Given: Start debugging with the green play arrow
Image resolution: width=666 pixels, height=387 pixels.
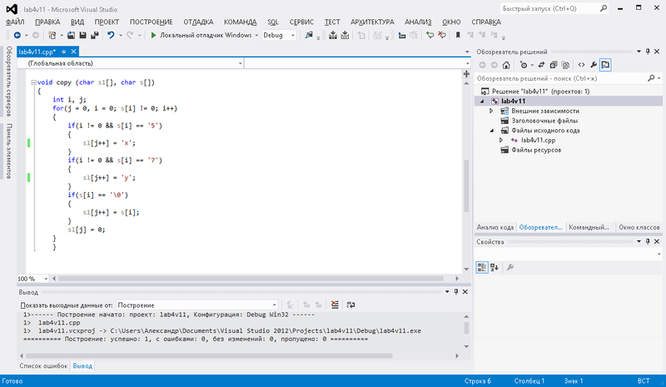Looking at the screenshot, I should [x=153, y=36].
